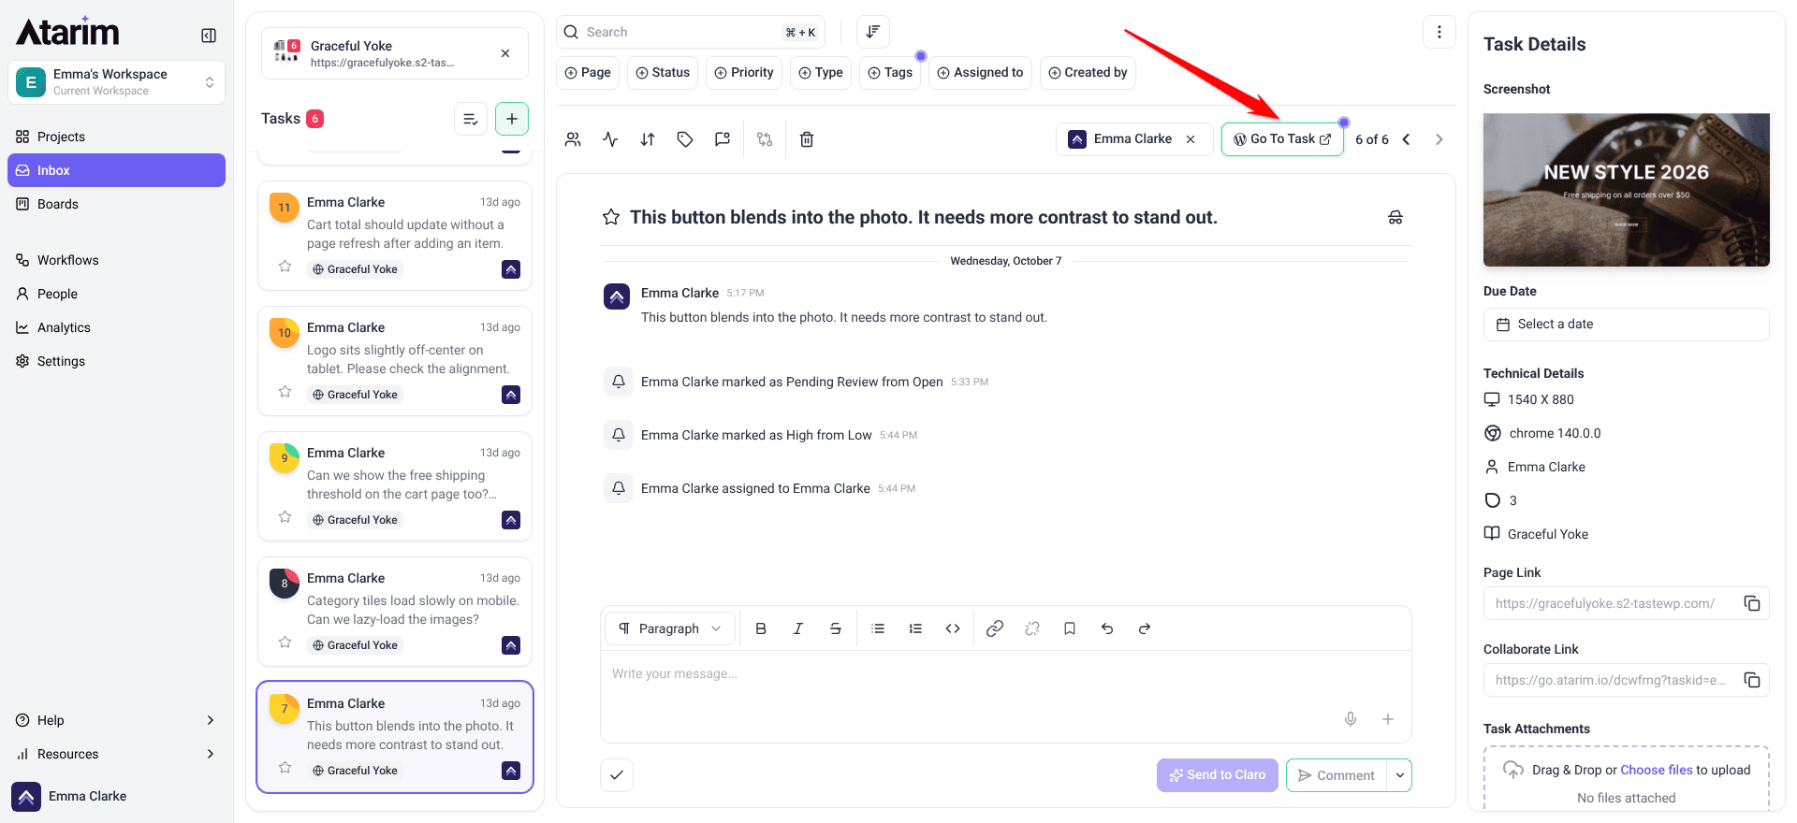The height and width of the screenshot is (823, 1797).
Task: Collapse the sidebar using the panel icon
Action: [x=209, y=36]
